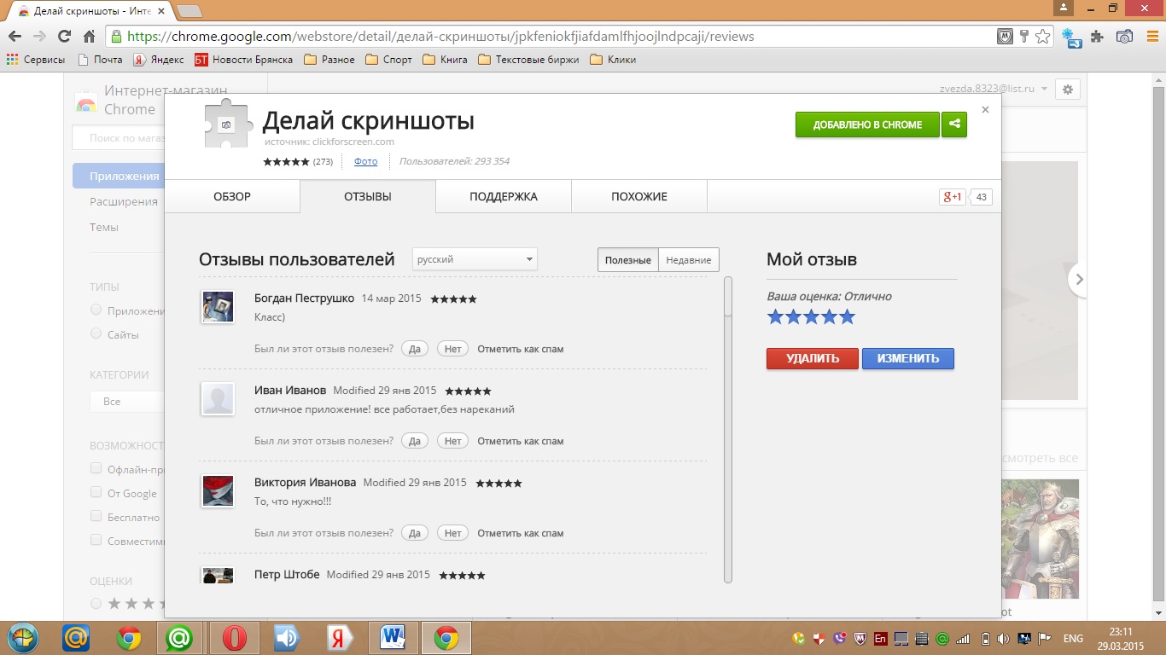Open the web store settings gear
The height and width of the screenshot is (655, 1166).
pyautogui.click(x=1068, y=89)
